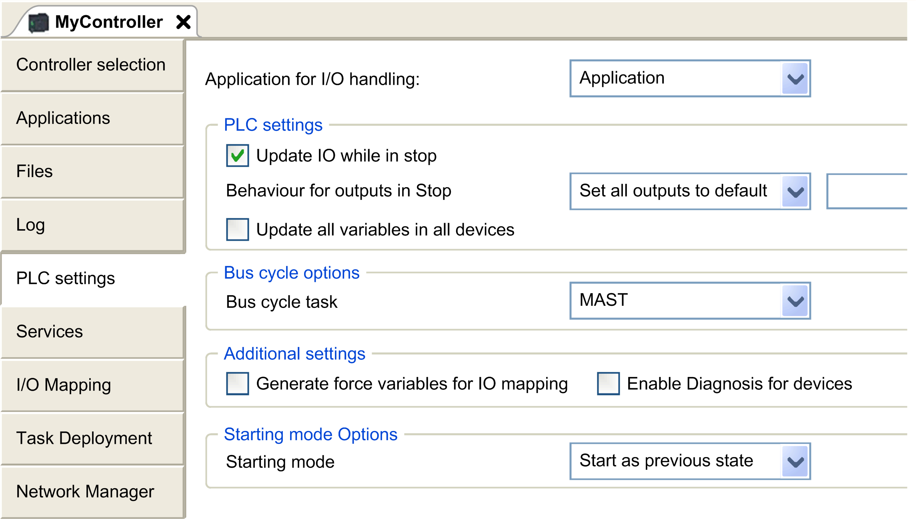Open Application for I/O handling dropdown
This screenshot has height=519, width=917.
point(795,78)
